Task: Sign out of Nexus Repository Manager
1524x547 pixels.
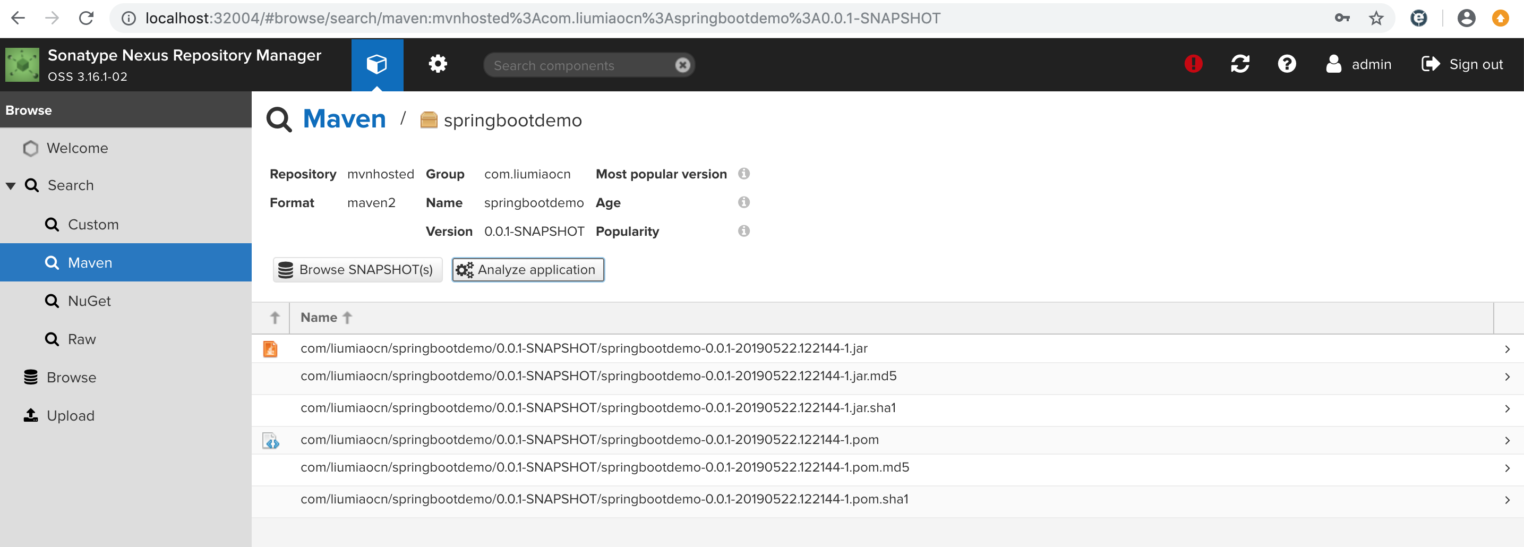Action: [x=1462, y=64]
